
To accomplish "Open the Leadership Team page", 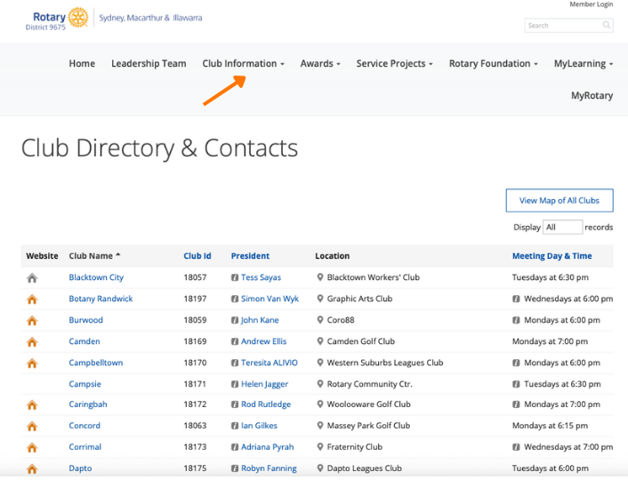I will pyautogui.click(x=149, y=64).
